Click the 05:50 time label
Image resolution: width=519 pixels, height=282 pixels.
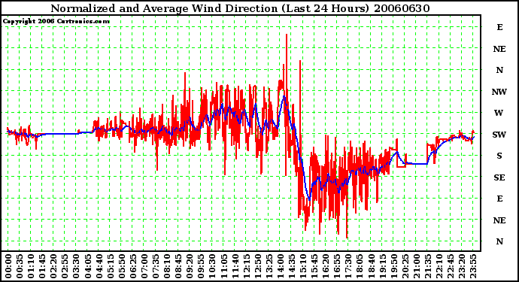pyautogui.click(x=121, y=266)
